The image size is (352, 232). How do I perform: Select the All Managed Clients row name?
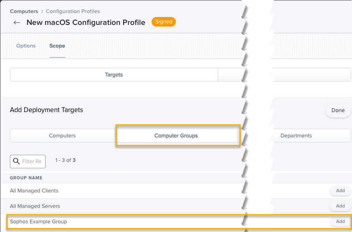34,191
